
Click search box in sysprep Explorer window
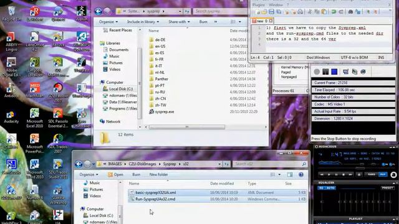pos(220,11)
